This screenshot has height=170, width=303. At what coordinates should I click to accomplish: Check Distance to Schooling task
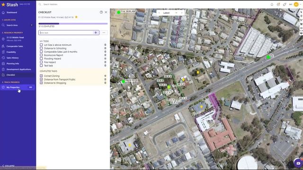click(x=41, y=48)
